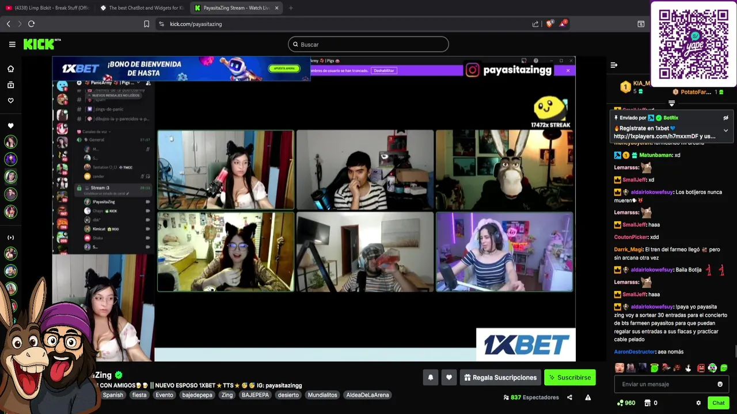
Task: Pick the red angry emote in quick emotes row
Action: coord(701,368)
